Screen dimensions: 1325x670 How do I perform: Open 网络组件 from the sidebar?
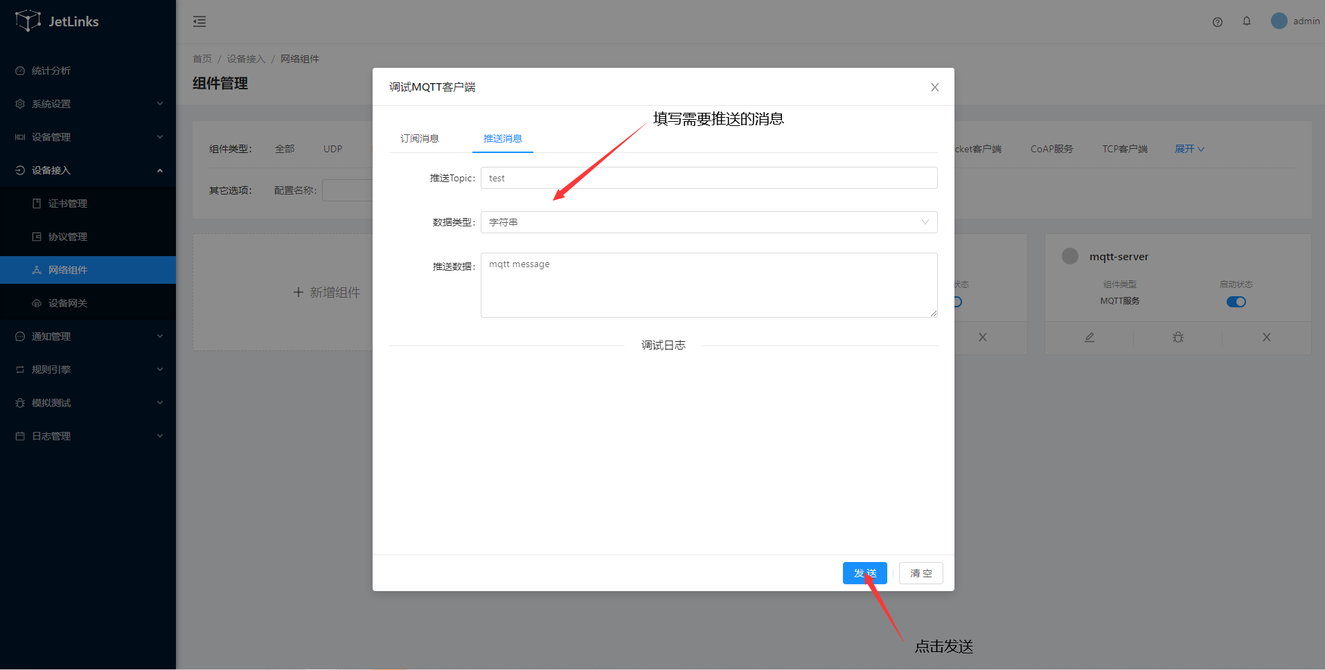67,269
